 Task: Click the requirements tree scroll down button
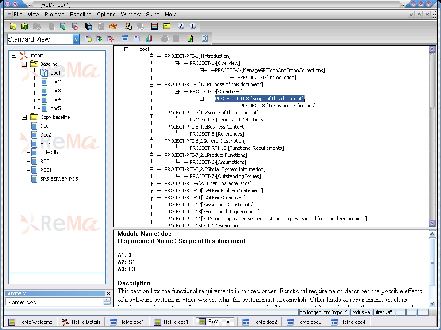[432, 223]
